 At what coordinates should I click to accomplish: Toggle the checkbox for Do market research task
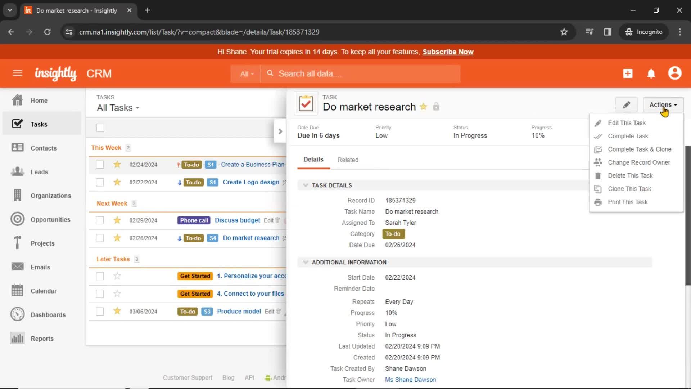point(100,237)
